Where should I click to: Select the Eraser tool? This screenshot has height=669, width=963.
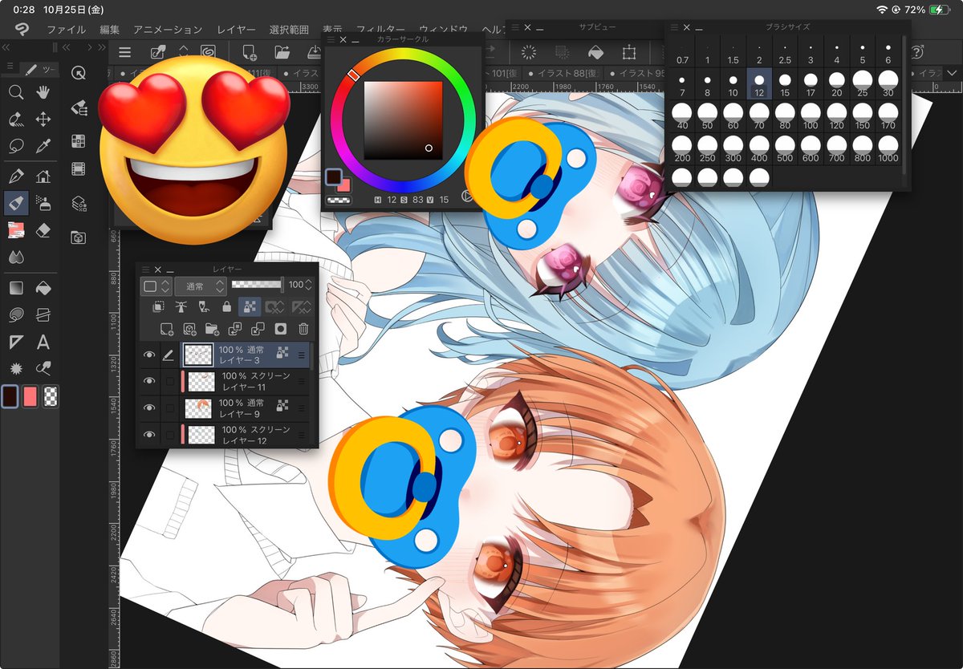tap(43, 230)
